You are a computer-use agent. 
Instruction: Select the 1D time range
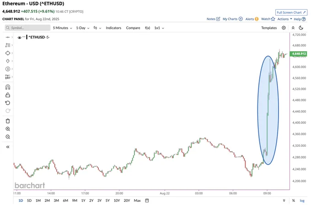21,200
